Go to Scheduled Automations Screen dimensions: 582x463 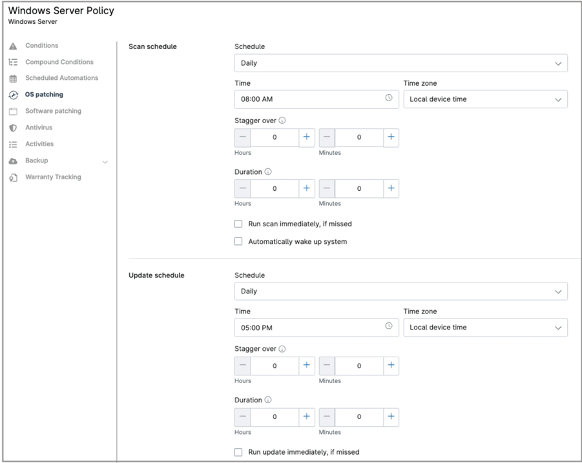61,78
